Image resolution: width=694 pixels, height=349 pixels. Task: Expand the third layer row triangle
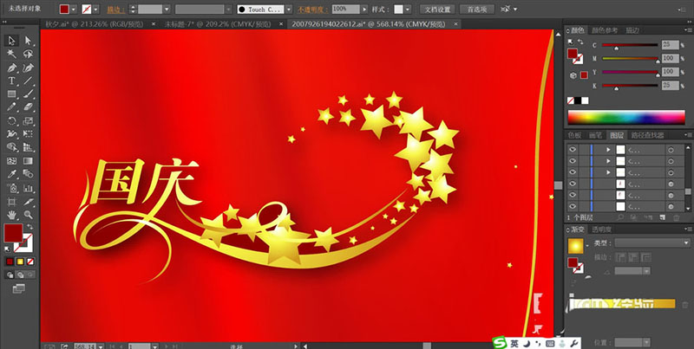609,172
